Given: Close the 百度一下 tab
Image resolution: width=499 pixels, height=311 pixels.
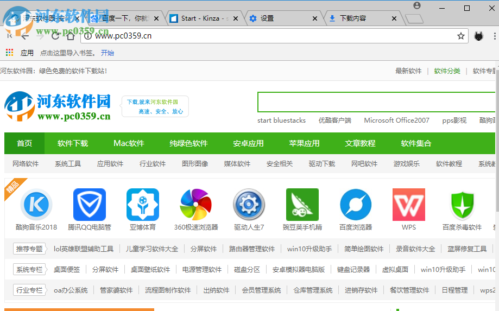Looking at the screenshot, I should [156, 18].
